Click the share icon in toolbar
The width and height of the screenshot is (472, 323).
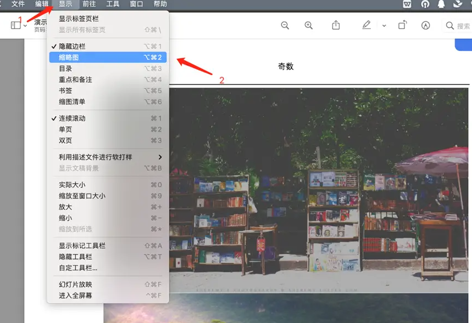pyautogui.click(x=336, y=25)
